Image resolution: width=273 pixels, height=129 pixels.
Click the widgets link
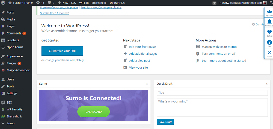pos(218,47)
